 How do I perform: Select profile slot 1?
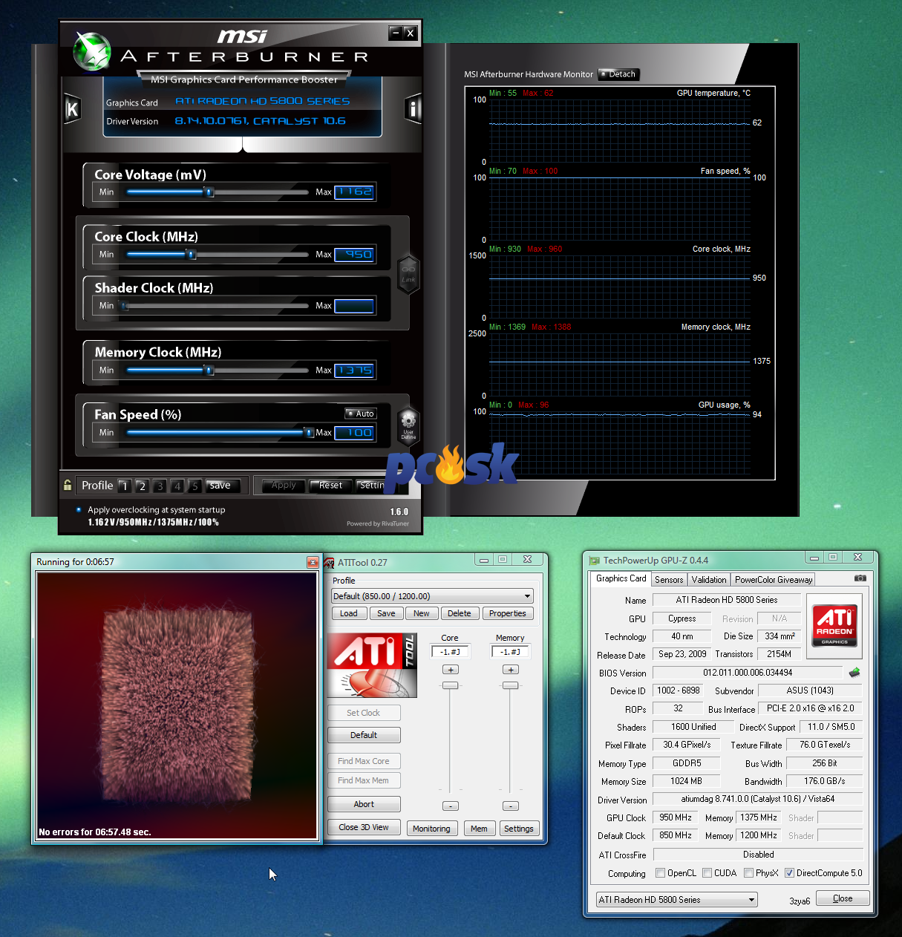tap(125, 486)
